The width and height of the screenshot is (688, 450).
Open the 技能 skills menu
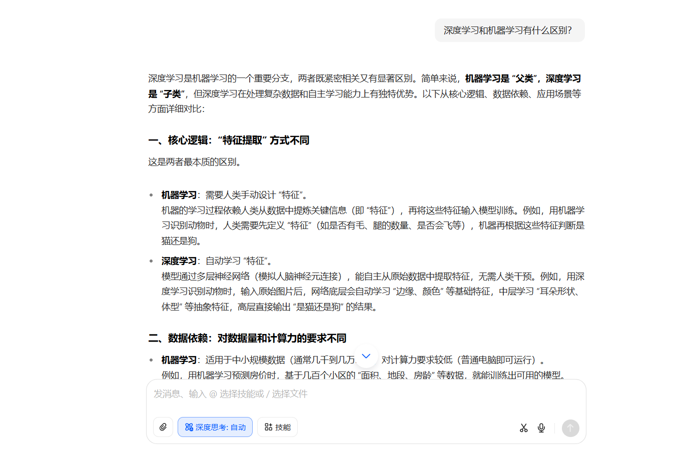tap(277, 427)
